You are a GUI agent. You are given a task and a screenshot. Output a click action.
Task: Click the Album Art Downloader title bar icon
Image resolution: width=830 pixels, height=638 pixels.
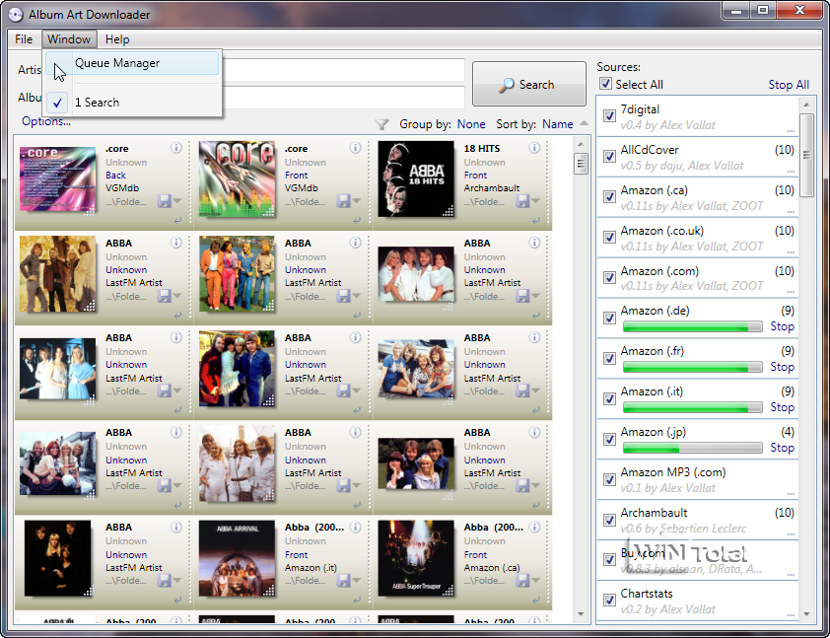pos(16,14)
